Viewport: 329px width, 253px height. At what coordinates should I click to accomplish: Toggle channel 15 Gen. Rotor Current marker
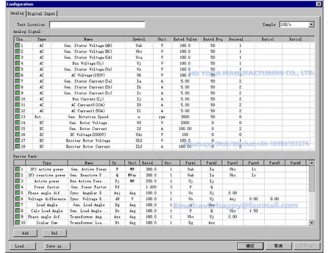(17, 129)
